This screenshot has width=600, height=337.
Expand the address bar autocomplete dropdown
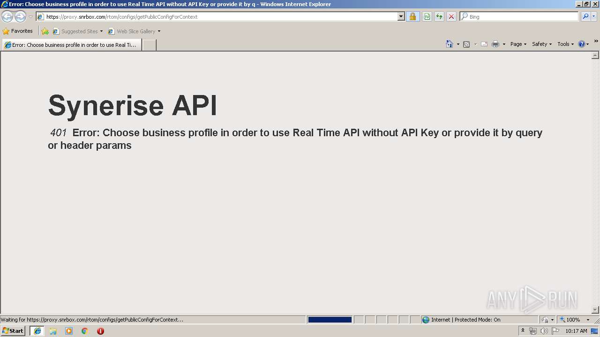401,17
